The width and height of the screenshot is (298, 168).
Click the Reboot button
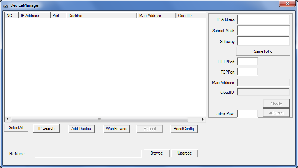(150, 129)
